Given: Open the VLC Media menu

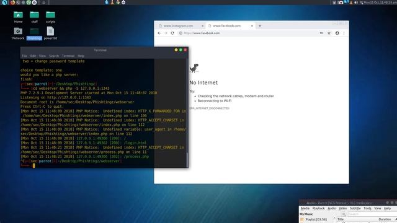Looking at the screenshot, I should point(305,208).
